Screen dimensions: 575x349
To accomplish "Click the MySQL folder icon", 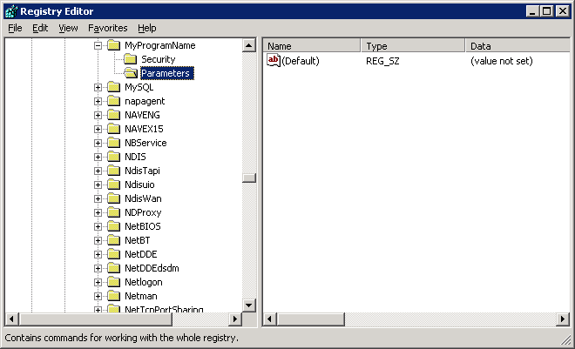I will (114, 87).
